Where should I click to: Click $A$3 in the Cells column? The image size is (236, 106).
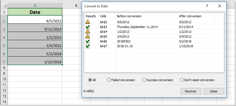coord(103,27)
